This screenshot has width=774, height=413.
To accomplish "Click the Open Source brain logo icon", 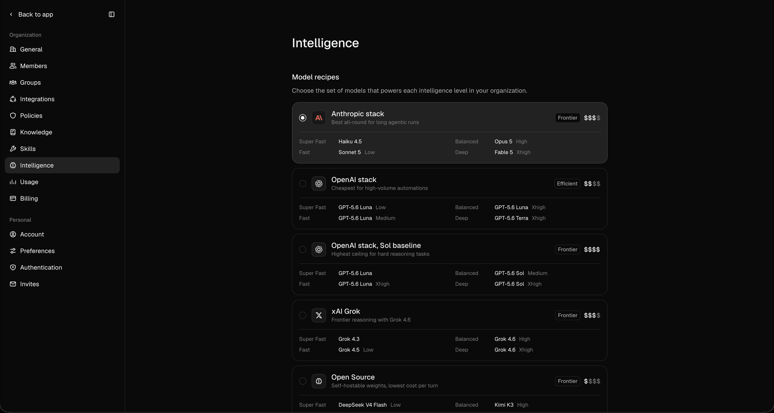I will (x=319, y=381).
